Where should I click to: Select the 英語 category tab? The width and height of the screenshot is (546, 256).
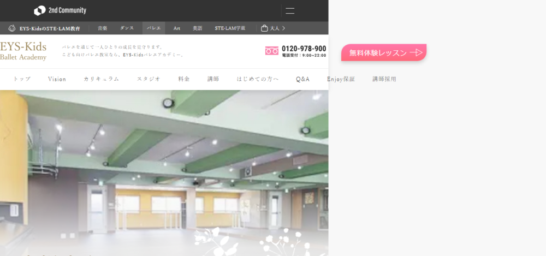(198, 28)
